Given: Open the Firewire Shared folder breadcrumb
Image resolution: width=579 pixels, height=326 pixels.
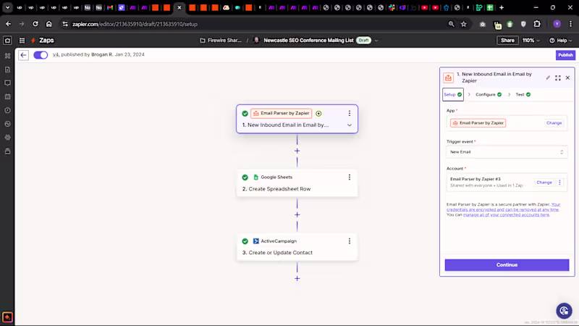Looking at the screenshot, I should click(x=221, y=41).
